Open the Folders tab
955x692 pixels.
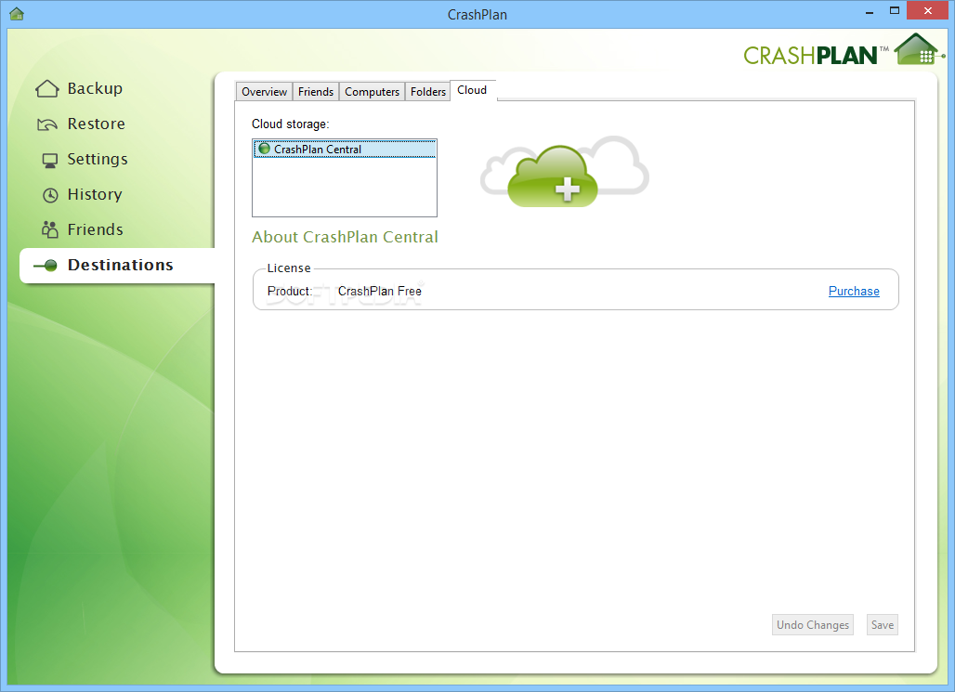[x=427, y=91]
